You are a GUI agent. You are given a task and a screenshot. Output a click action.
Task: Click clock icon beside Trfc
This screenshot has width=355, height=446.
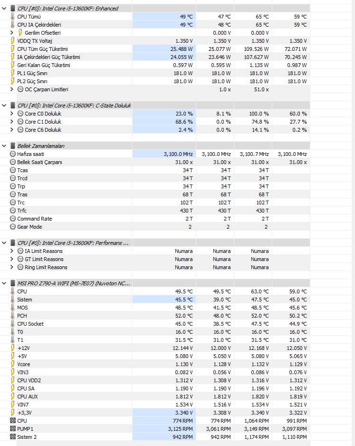pyautogui.click(x=13, y=211)
